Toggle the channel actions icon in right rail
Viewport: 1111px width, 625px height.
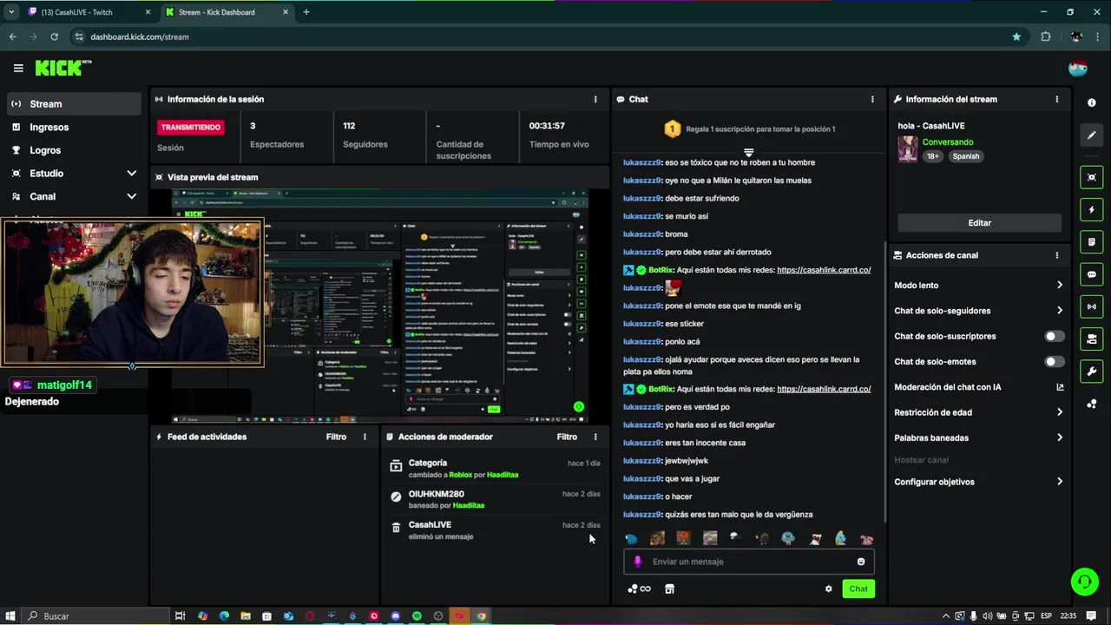point(1092,339)
